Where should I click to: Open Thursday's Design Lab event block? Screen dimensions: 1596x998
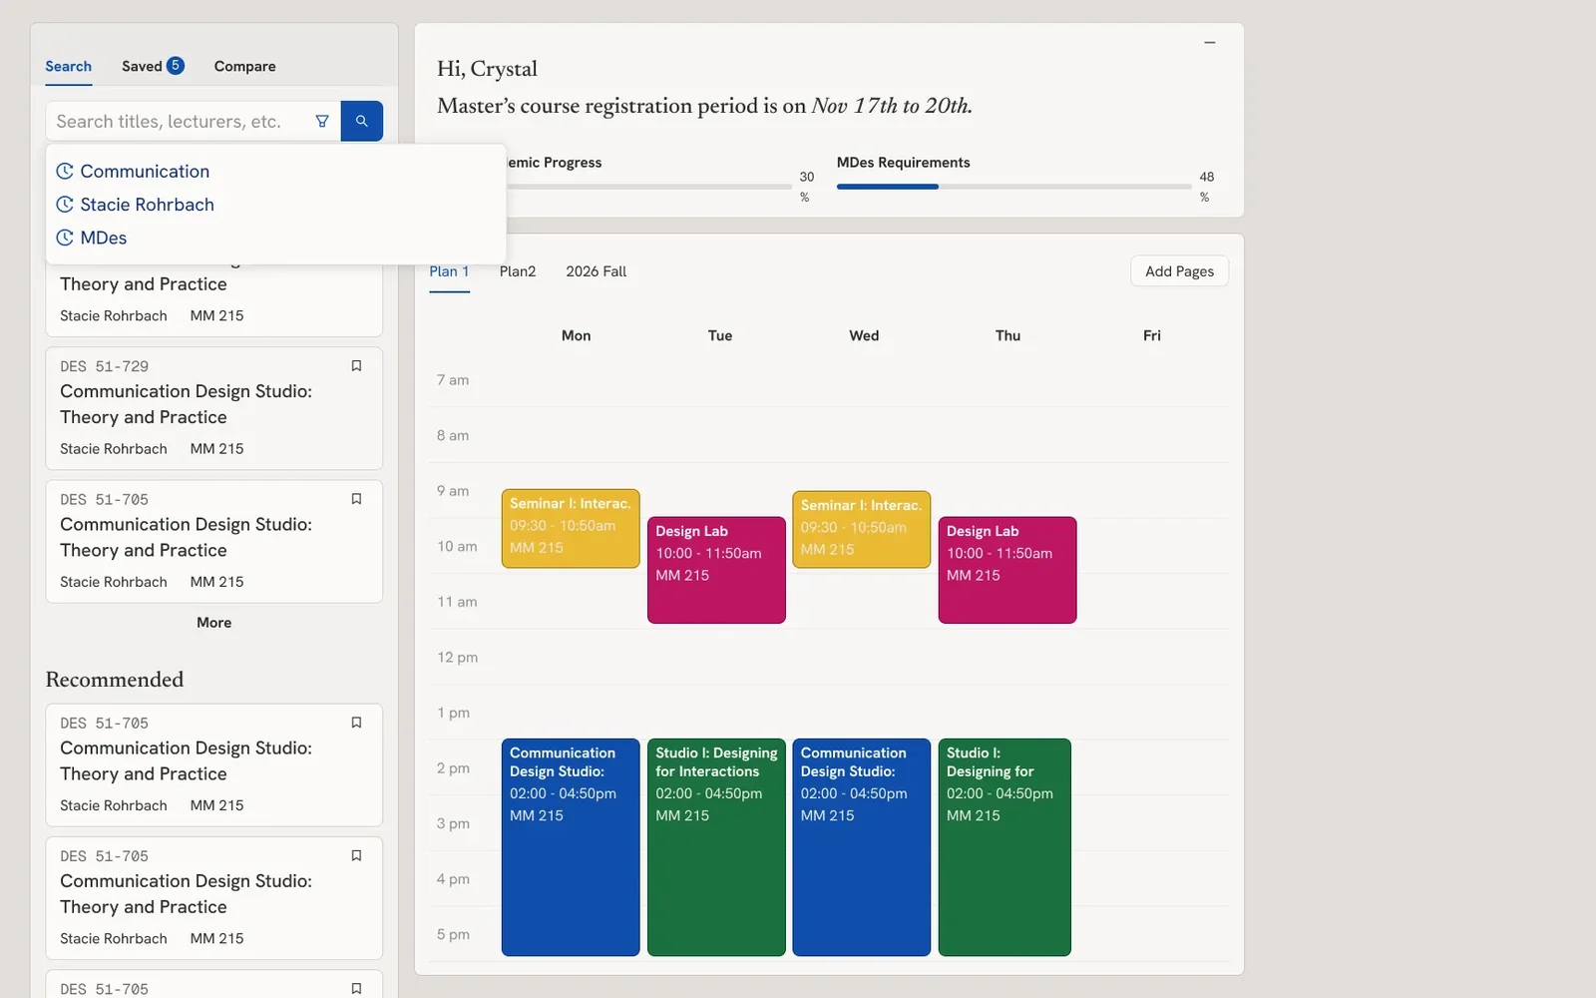pos(1007,570)
